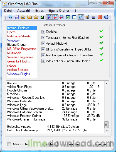116x152 pixels.
Task: Select Netscape/Mozilla in the category list
Action: tap(19, 36)
